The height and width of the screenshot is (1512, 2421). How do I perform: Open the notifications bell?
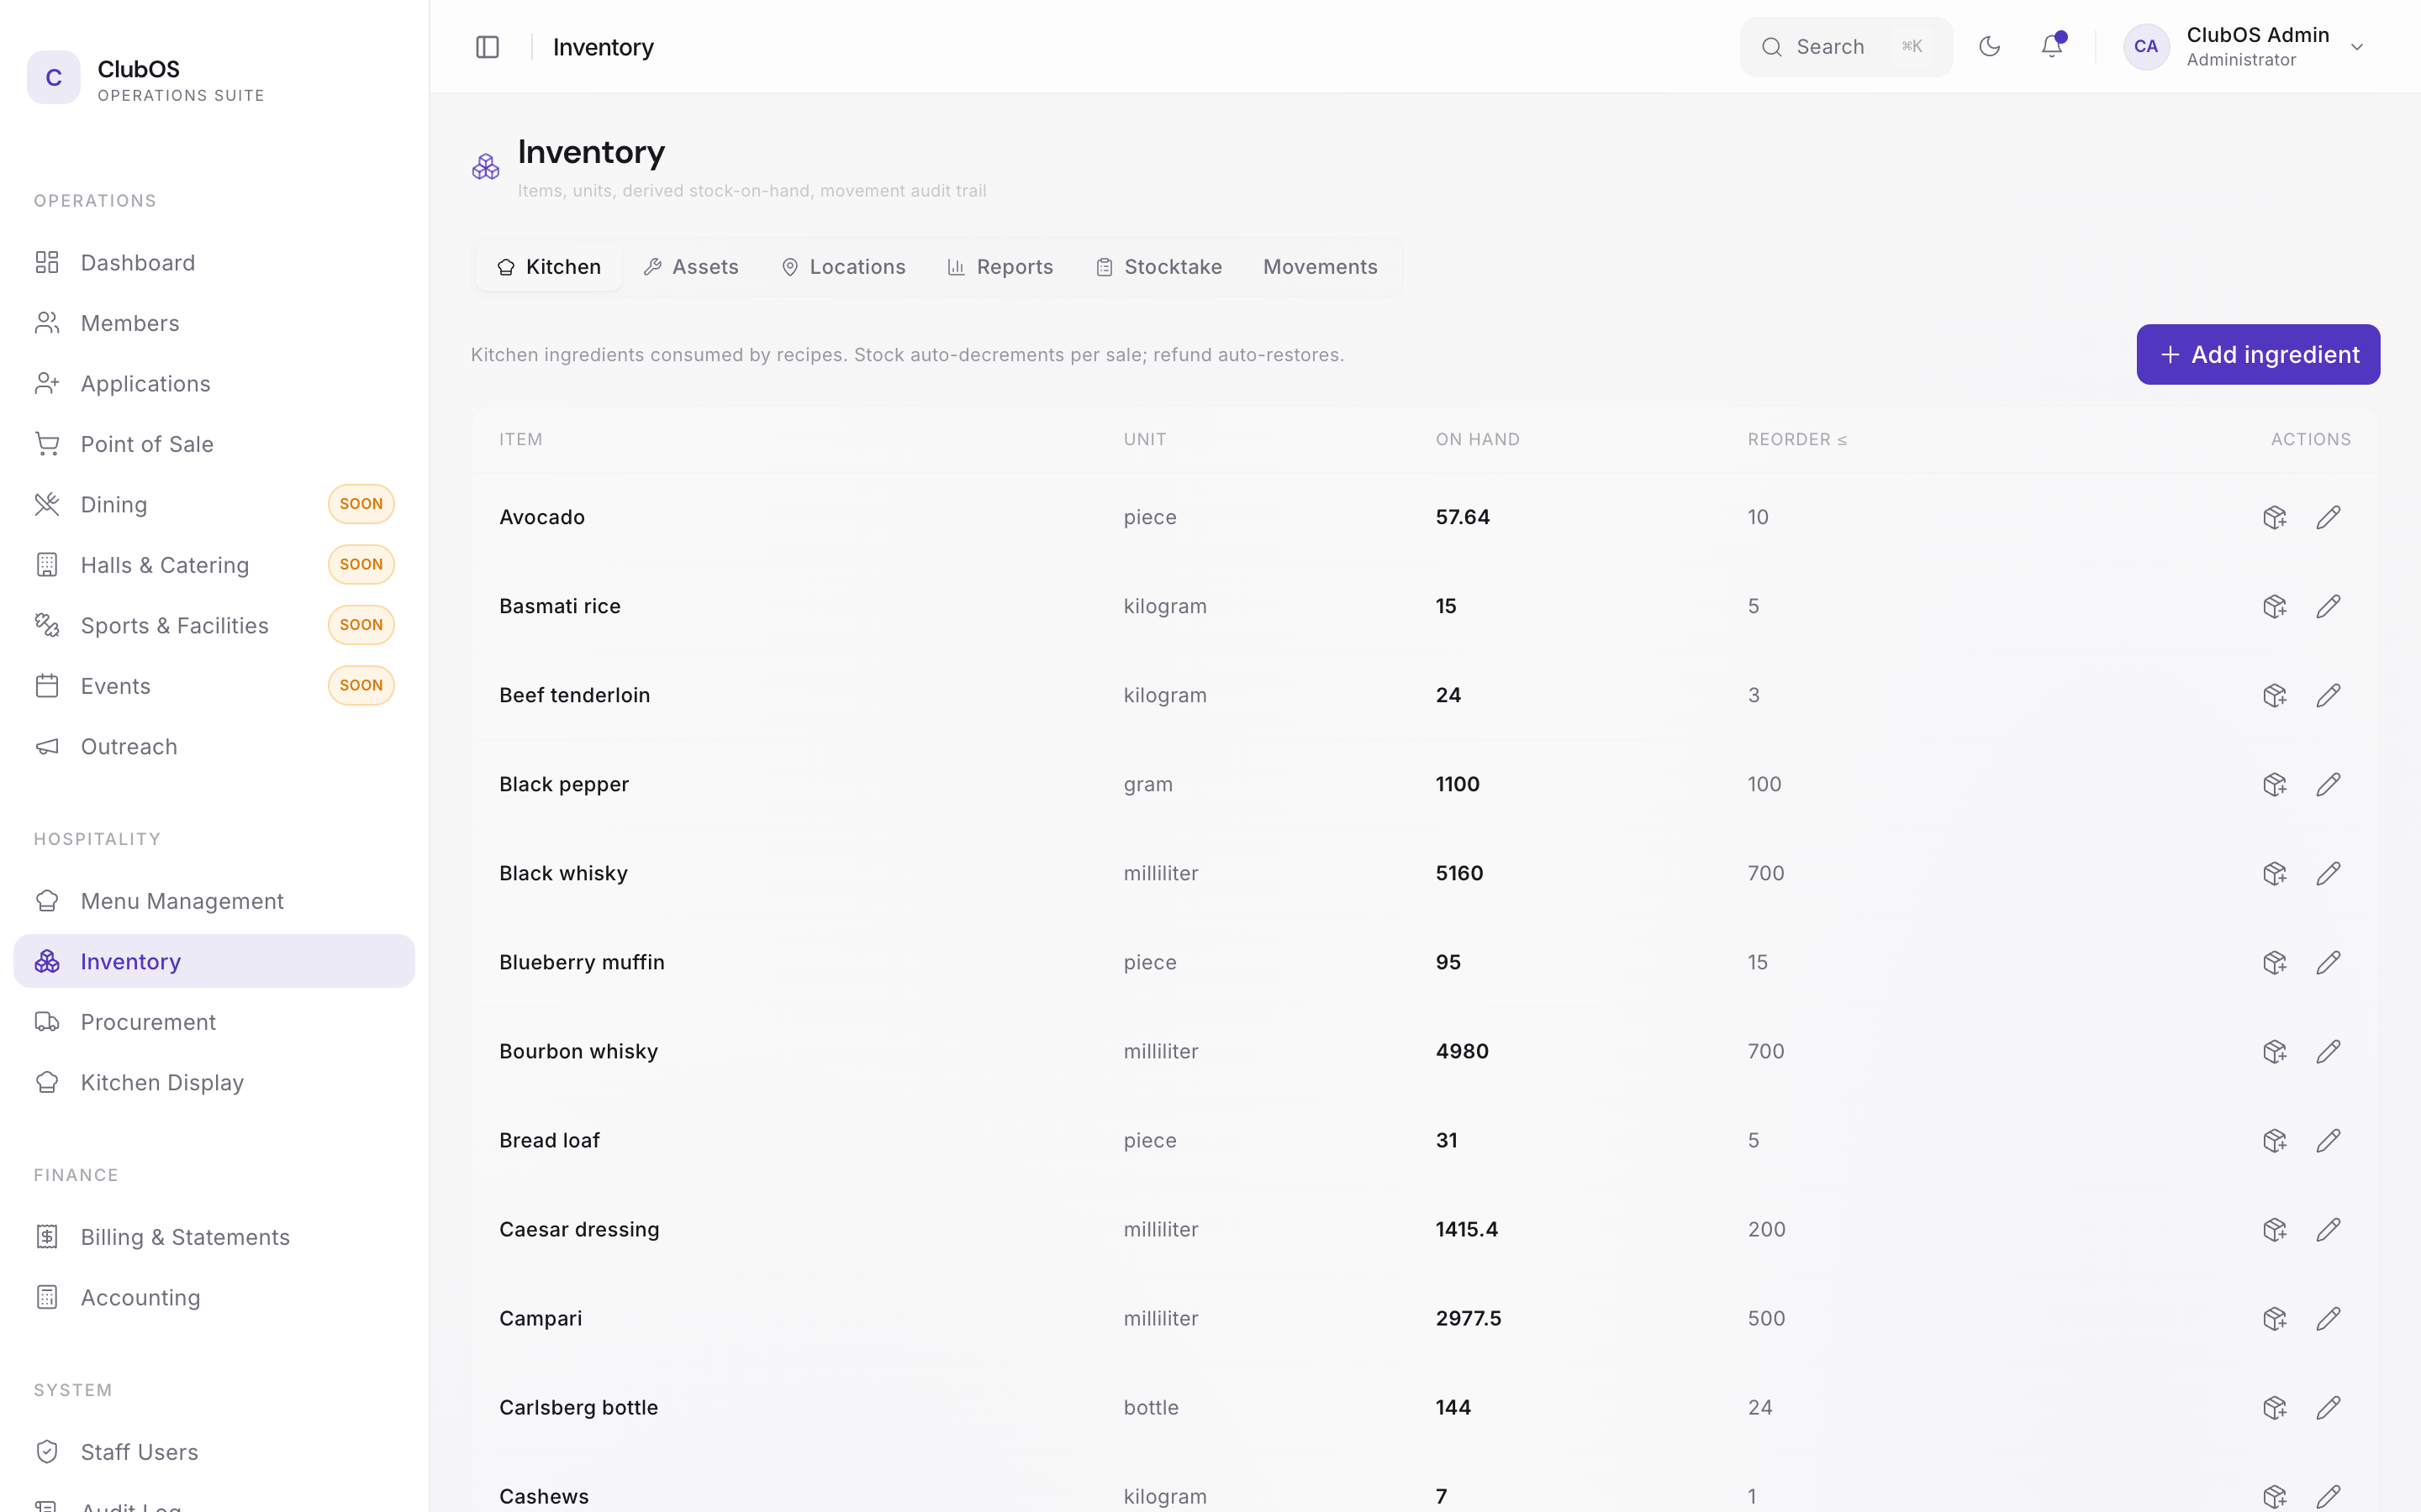(x=2052, y=47)
